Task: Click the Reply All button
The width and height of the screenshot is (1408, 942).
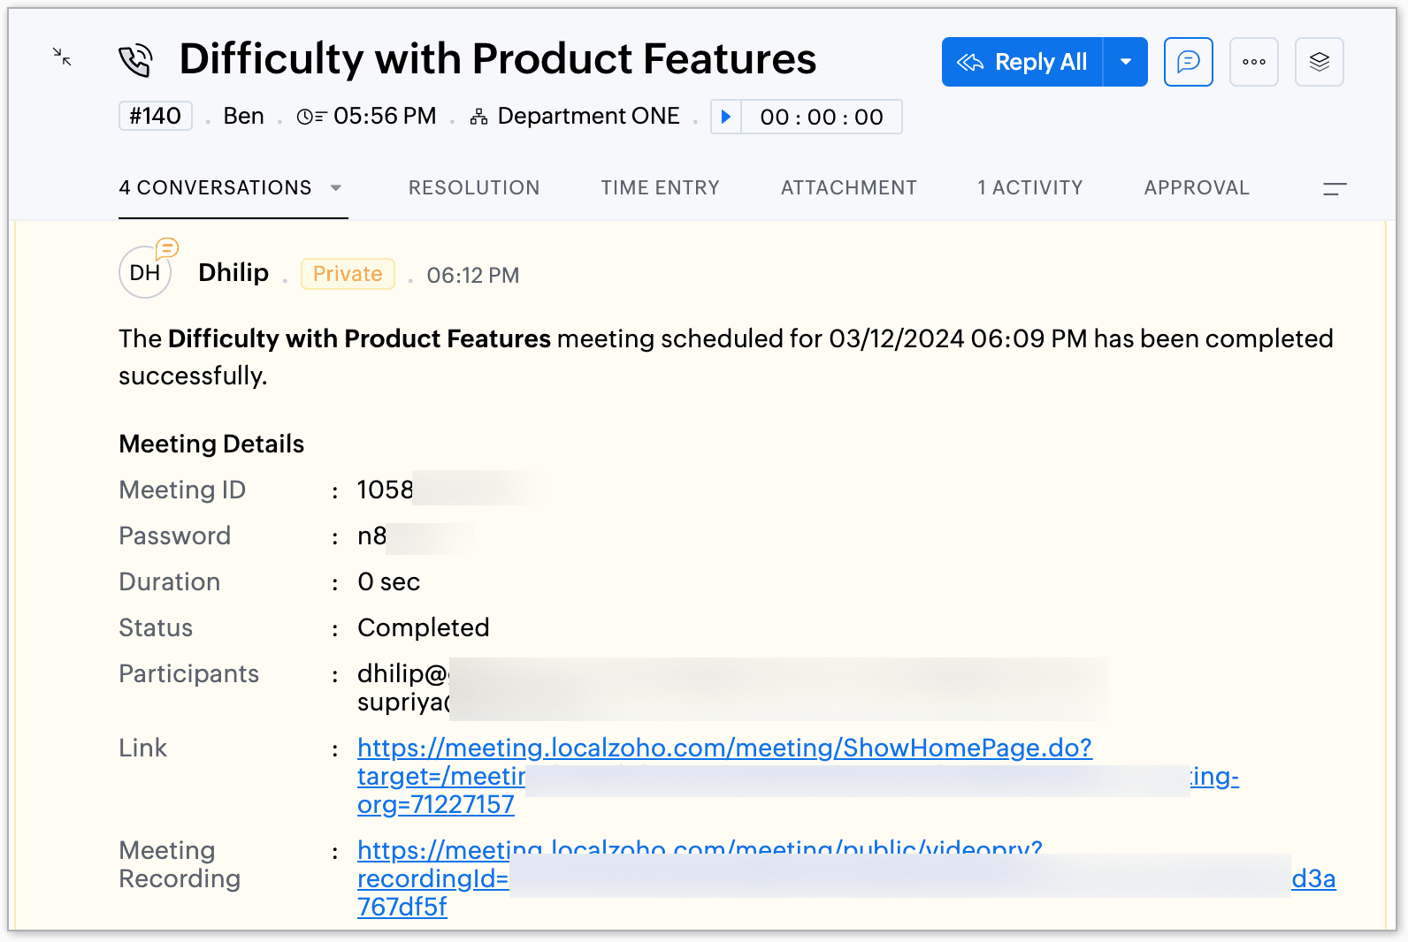Action: click(x=1023, y=62)
